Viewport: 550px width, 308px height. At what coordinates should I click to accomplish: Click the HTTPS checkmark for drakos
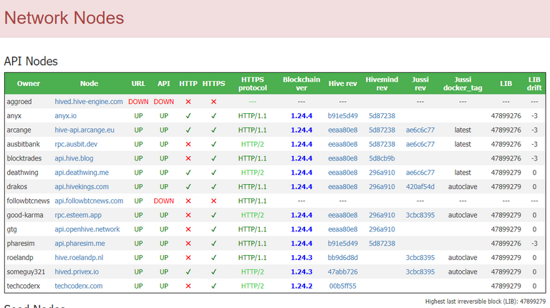click(213, 187)
